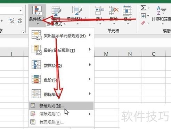Image resolution: width=171 pixels, height=129 pixels.
Task: Expand arrow next to 突出显示单元格规则
Action: coord(90,35)
